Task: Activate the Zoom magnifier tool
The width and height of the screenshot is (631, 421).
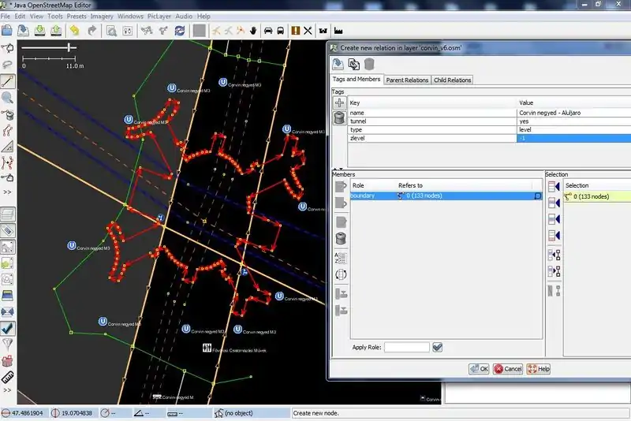Action: point(7,98)
